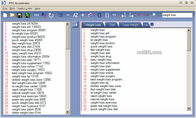Click the left list scrollbar thumb
The height and width of the screenshot is (118, 196).
pyautogui.click(x=67, y=38)
